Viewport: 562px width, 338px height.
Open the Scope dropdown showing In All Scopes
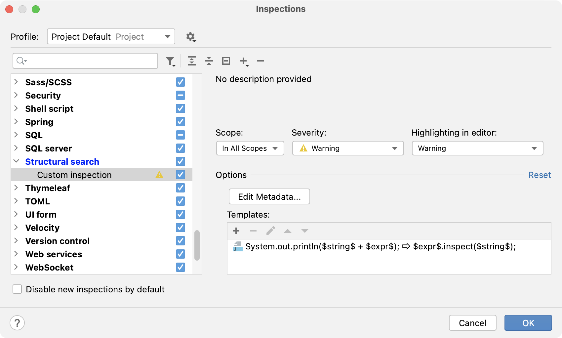pyautogui.click(x=250, y=148)
